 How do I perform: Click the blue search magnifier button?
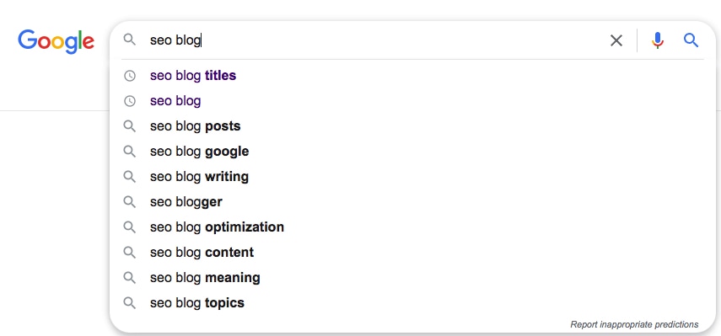[x=691, y=40]
